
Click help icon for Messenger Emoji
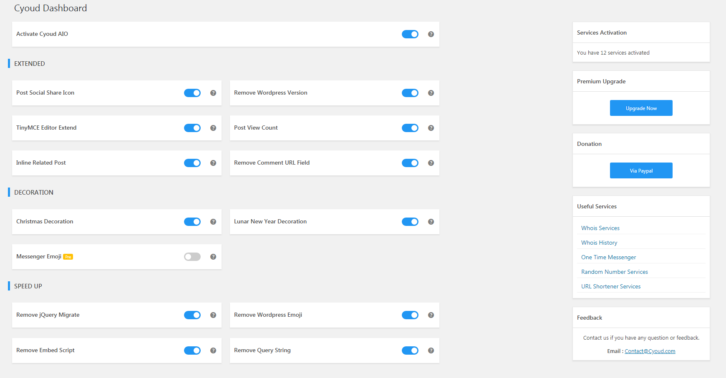[213, 257]
